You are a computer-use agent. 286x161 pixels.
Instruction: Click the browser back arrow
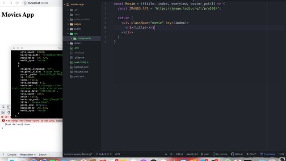coord(4,3)
